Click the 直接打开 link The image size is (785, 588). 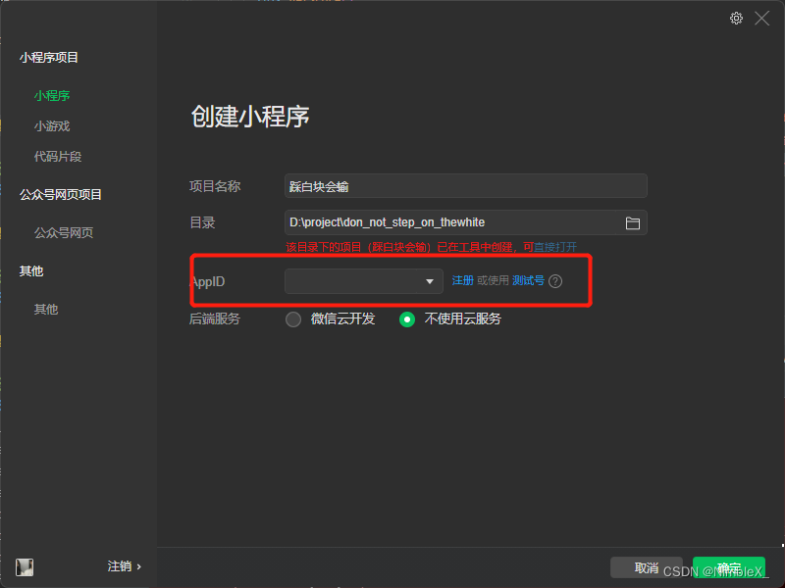[555, 247]
